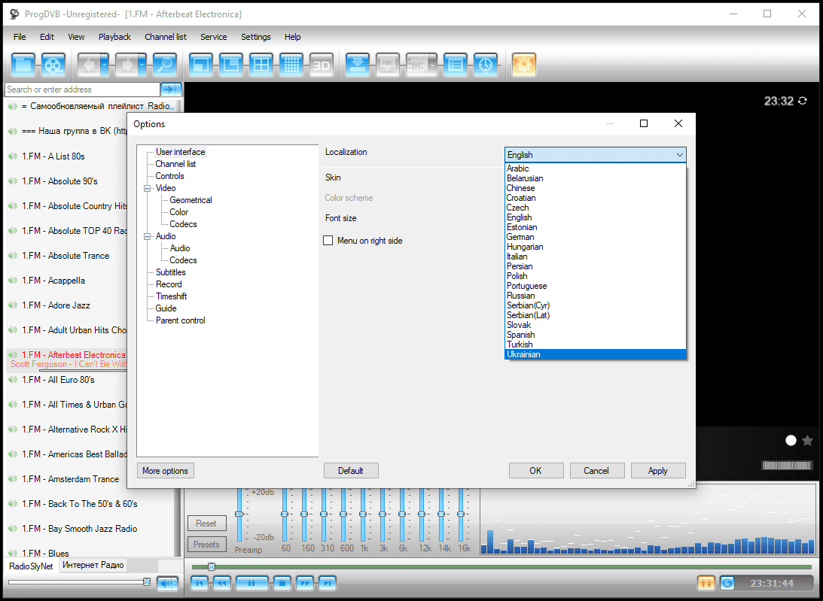823x601 pixels.
Task: Toggle the orange equalizer button
Action: 706,583
